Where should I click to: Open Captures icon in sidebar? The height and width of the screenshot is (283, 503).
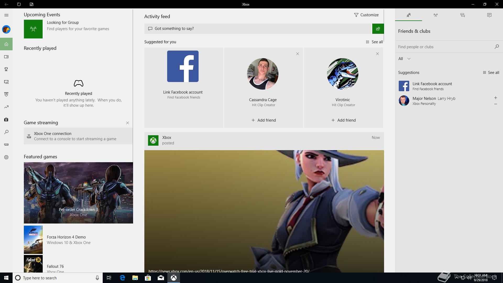point(6,82)
